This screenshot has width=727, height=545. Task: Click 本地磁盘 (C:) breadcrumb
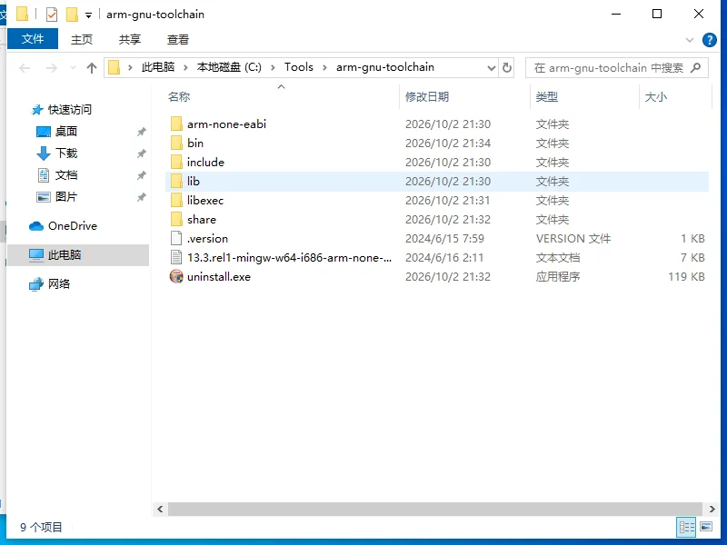coord(229,67)
